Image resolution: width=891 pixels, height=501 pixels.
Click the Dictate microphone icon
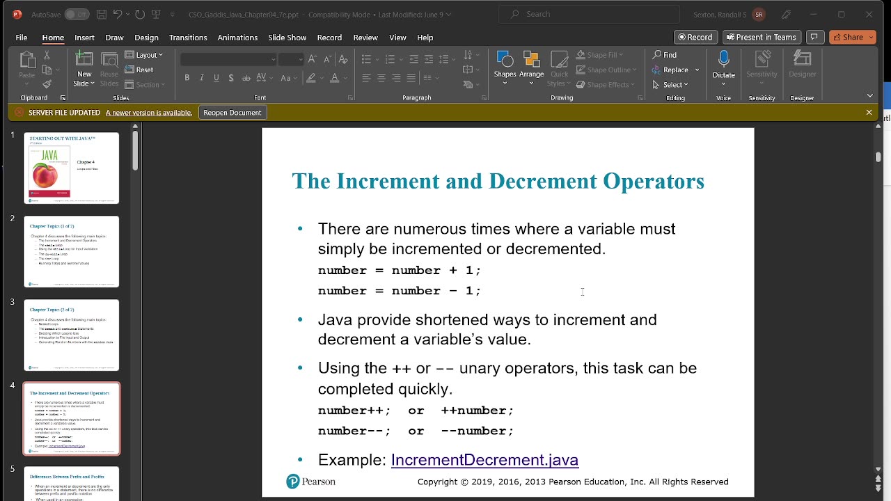[x=724, y=59]
